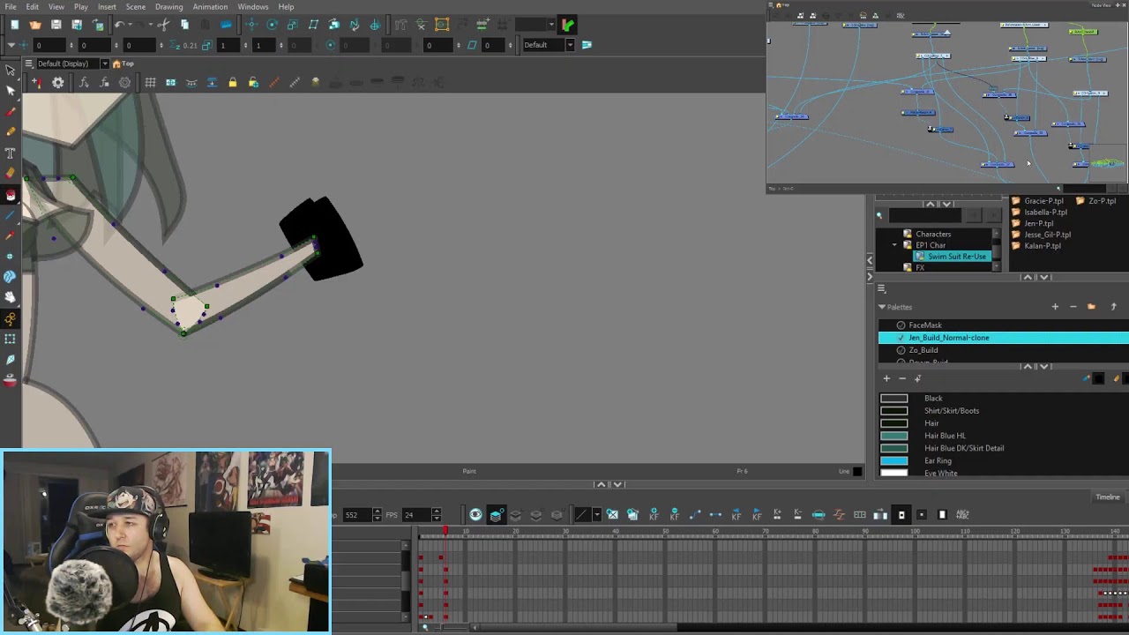
Task: Open the colour view hamburger menu
Action: [881, 288]
